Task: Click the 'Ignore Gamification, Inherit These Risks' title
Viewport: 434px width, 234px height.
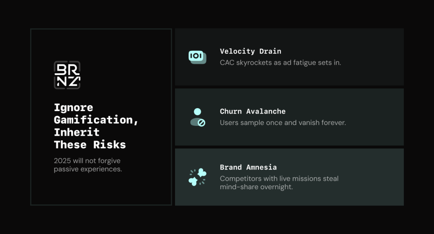Action: [x=96, y=126]
